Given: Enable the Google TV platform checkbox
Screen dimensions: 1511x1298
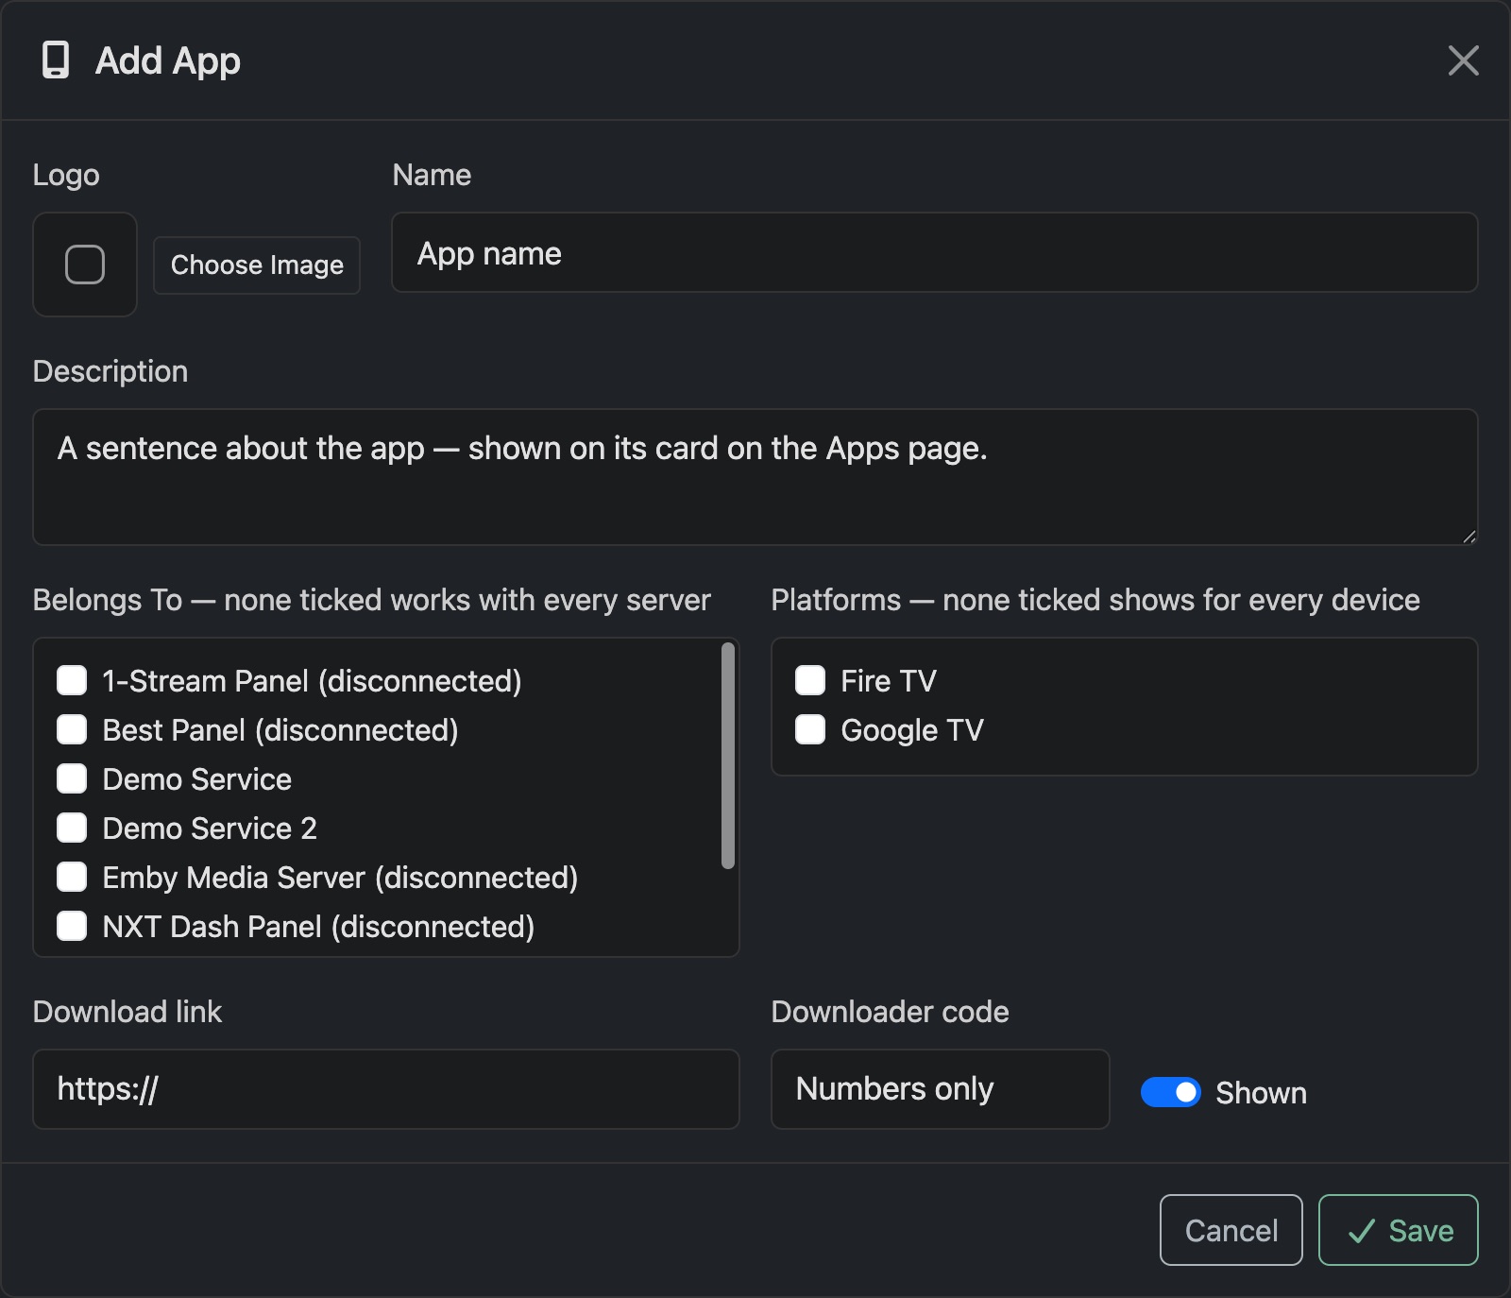Looking at the screenshot, I should click(810, 729).
